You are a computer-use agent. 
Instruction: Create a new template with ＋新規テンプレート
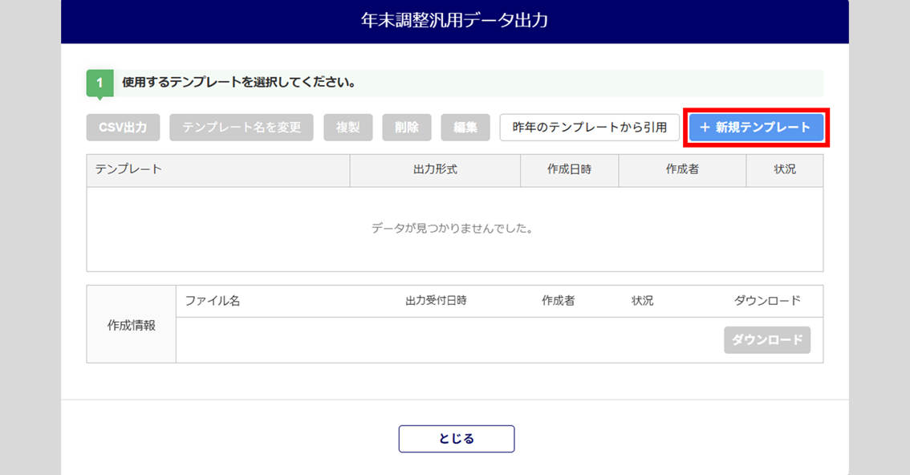pyautogui.click(x=756, y=128)
